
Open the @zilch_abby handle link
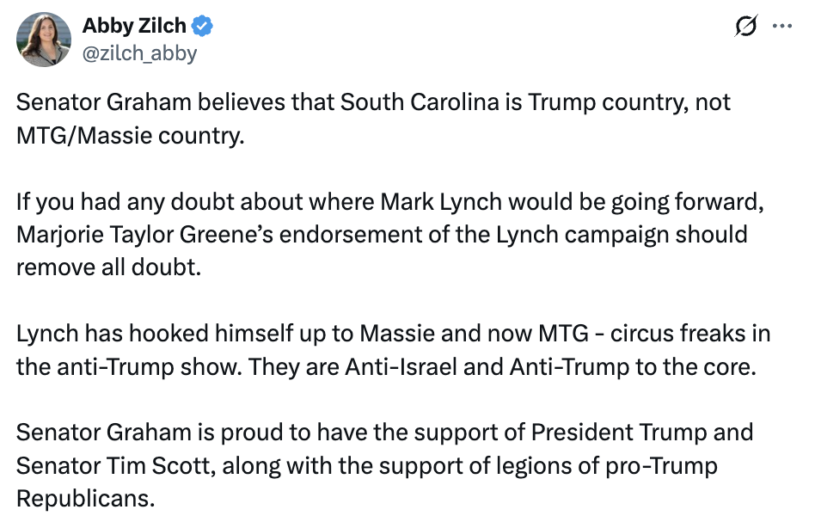pyautogui.click(x=140, y=53)
